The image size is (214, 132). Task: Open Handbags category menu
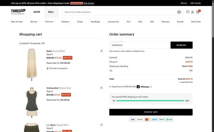click(x=95, y=22)
